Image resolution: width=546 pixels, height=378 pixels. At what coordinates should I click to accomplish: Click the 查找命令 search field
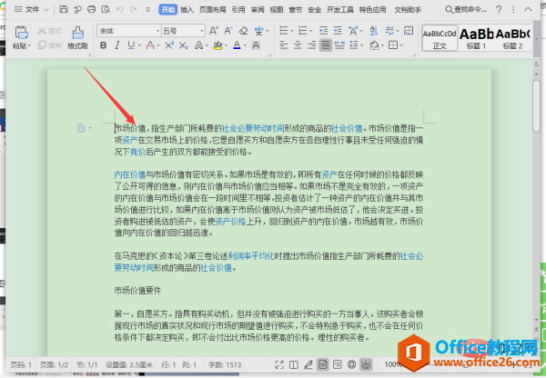tap(466, 10)
